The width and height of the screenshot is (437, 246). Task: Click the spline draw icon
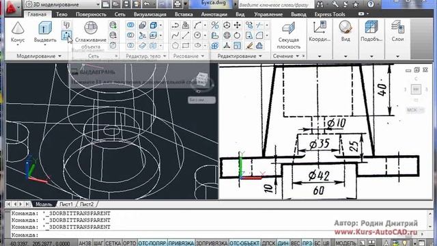175,36
